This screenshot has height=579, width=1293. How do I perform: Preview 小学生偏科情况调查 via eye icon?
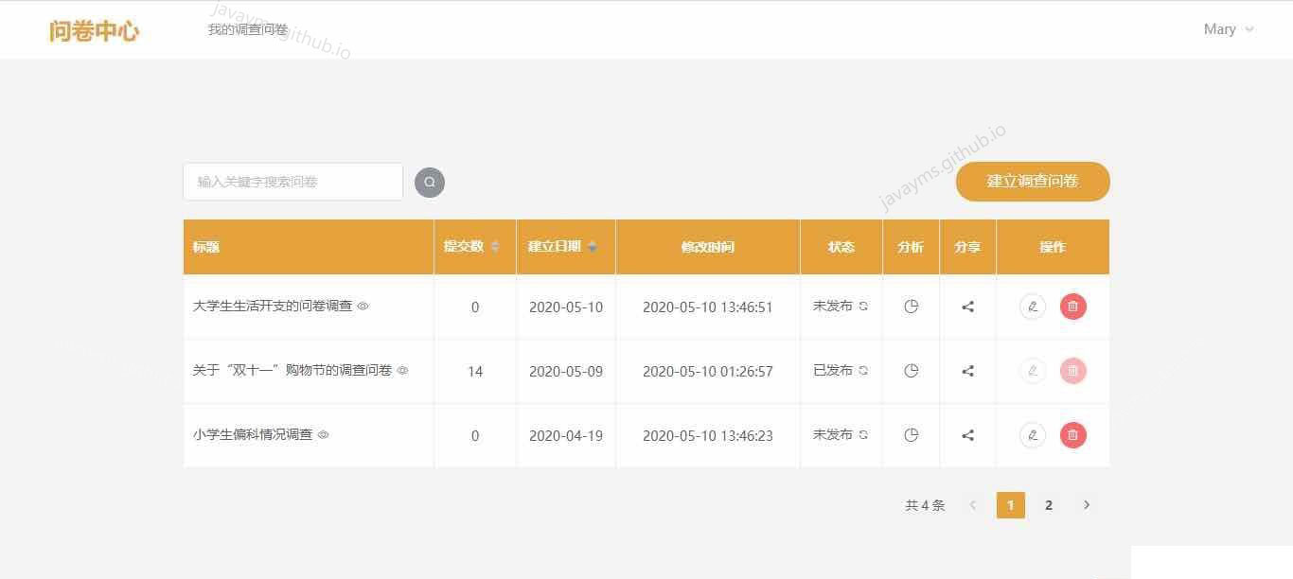324,435
